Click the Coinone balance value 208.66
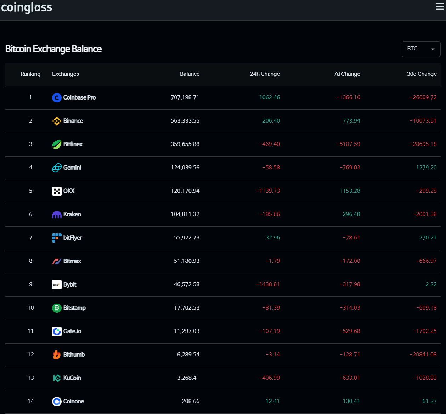Image resolution: width=446 pixels, height=414 pixels. [191, 401]
